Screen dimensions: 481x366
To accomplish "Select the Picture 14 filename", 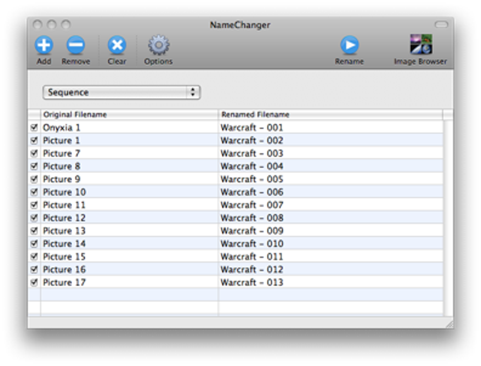I will click(x=64, y=244).
